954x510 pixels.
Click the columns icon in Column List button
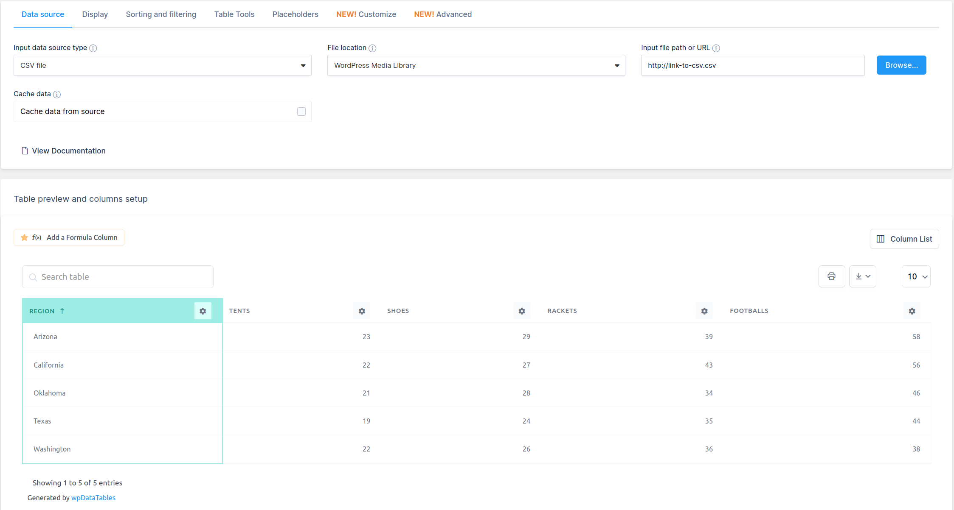click(881, 239)
